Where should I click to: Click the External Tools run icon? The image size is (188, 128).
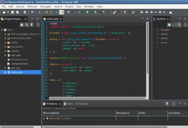pyautogui.click(x=104, y=12)
